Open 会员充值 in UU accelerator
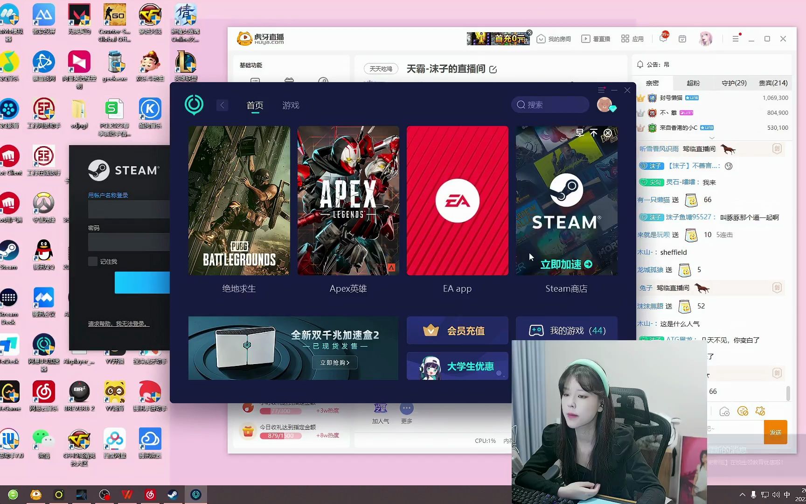This screenshot has height=504, width=806. (x=457, y=330)
